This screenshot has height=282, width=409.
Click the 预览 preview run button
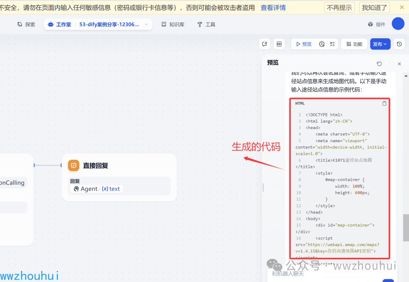[x=304, y=44]
